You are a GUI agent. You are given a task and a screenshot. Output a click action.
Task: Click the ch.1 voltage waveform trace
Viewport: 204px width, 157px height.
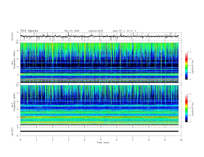99,36
